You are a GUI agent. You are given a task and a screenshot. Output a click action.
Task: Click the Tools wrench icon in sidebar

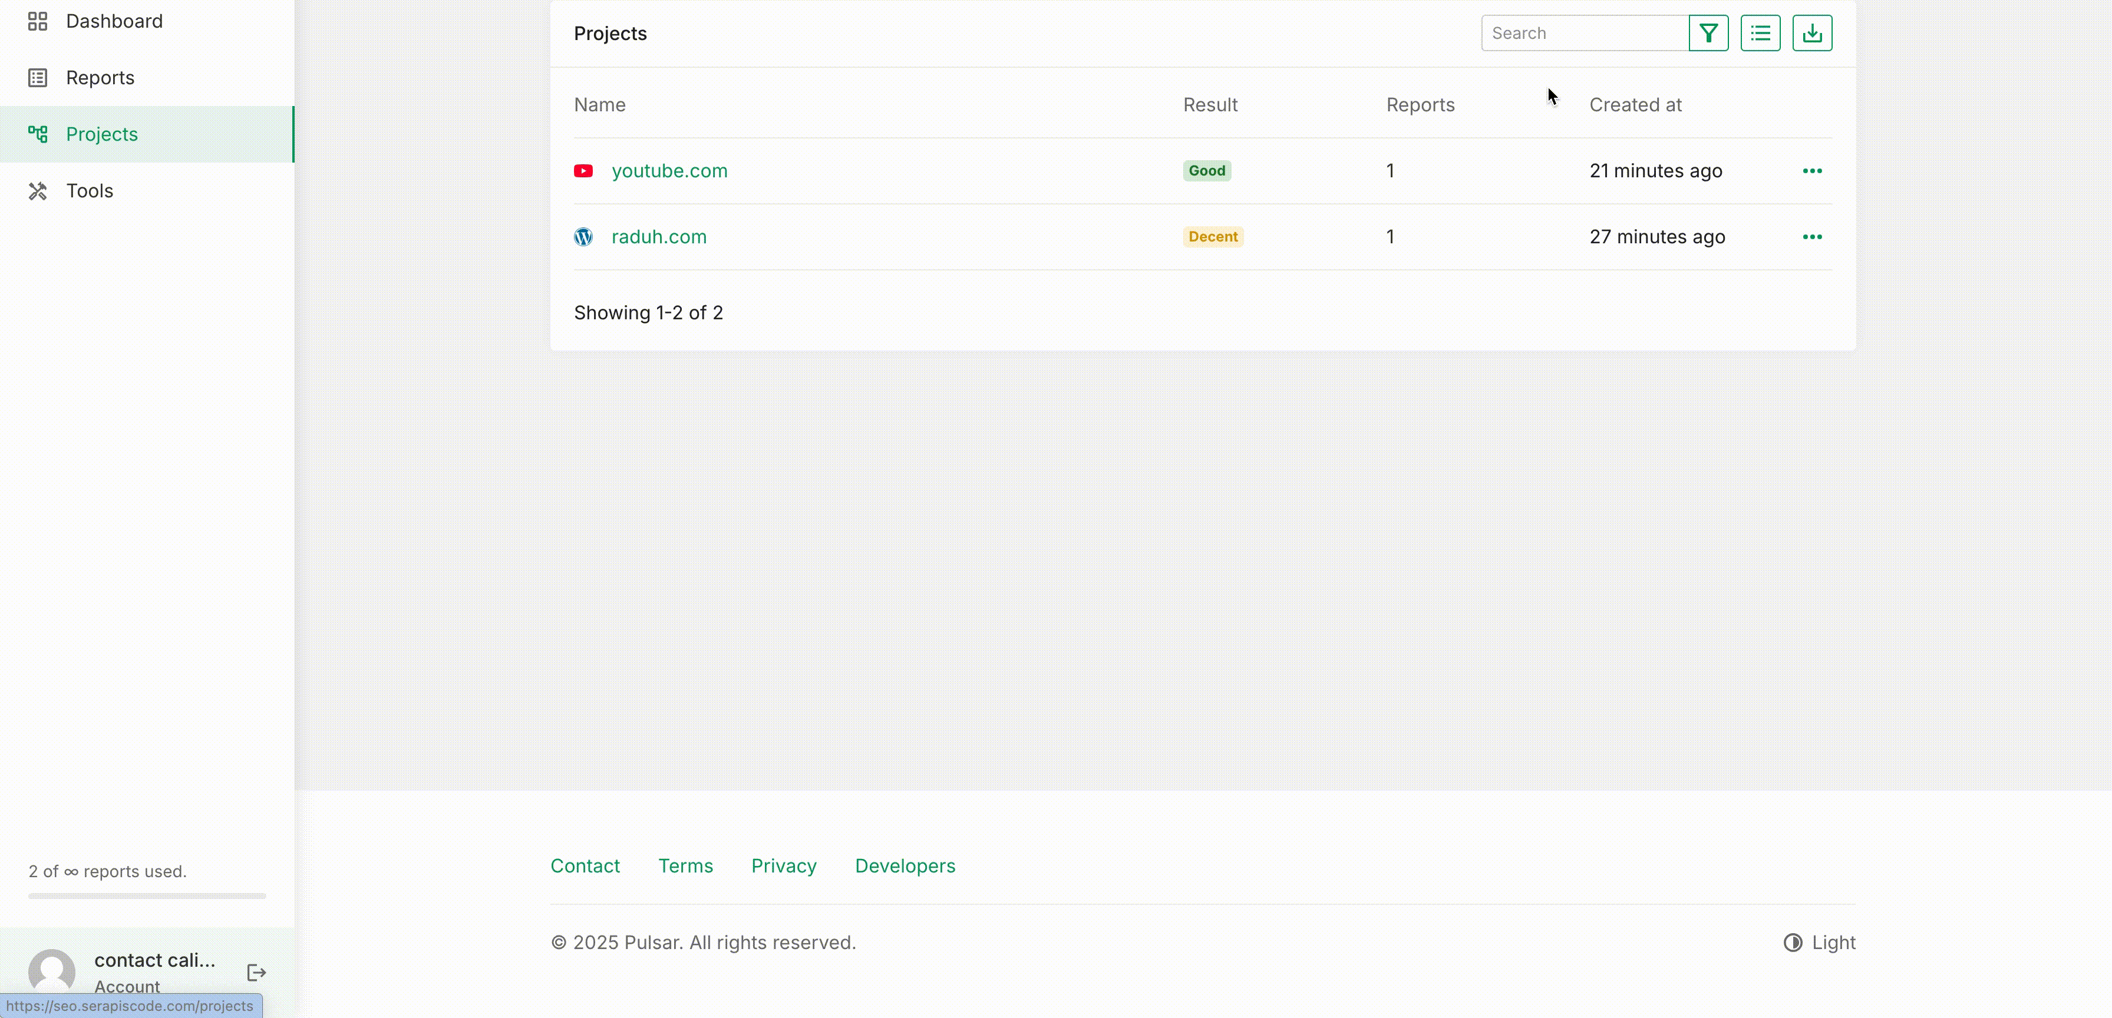tap(38, 191)
